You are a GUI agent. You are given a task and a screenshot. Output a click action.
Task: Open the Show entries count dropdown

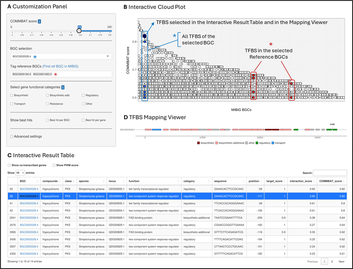tap(20, 173)
